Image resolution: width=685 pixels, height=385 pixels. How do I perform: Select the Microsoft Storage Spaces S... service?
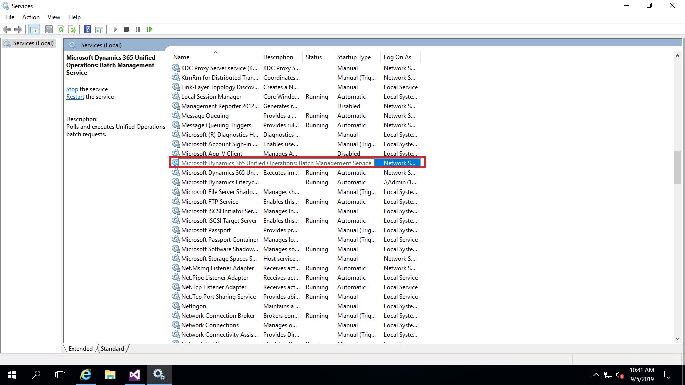tap(220, 259)
